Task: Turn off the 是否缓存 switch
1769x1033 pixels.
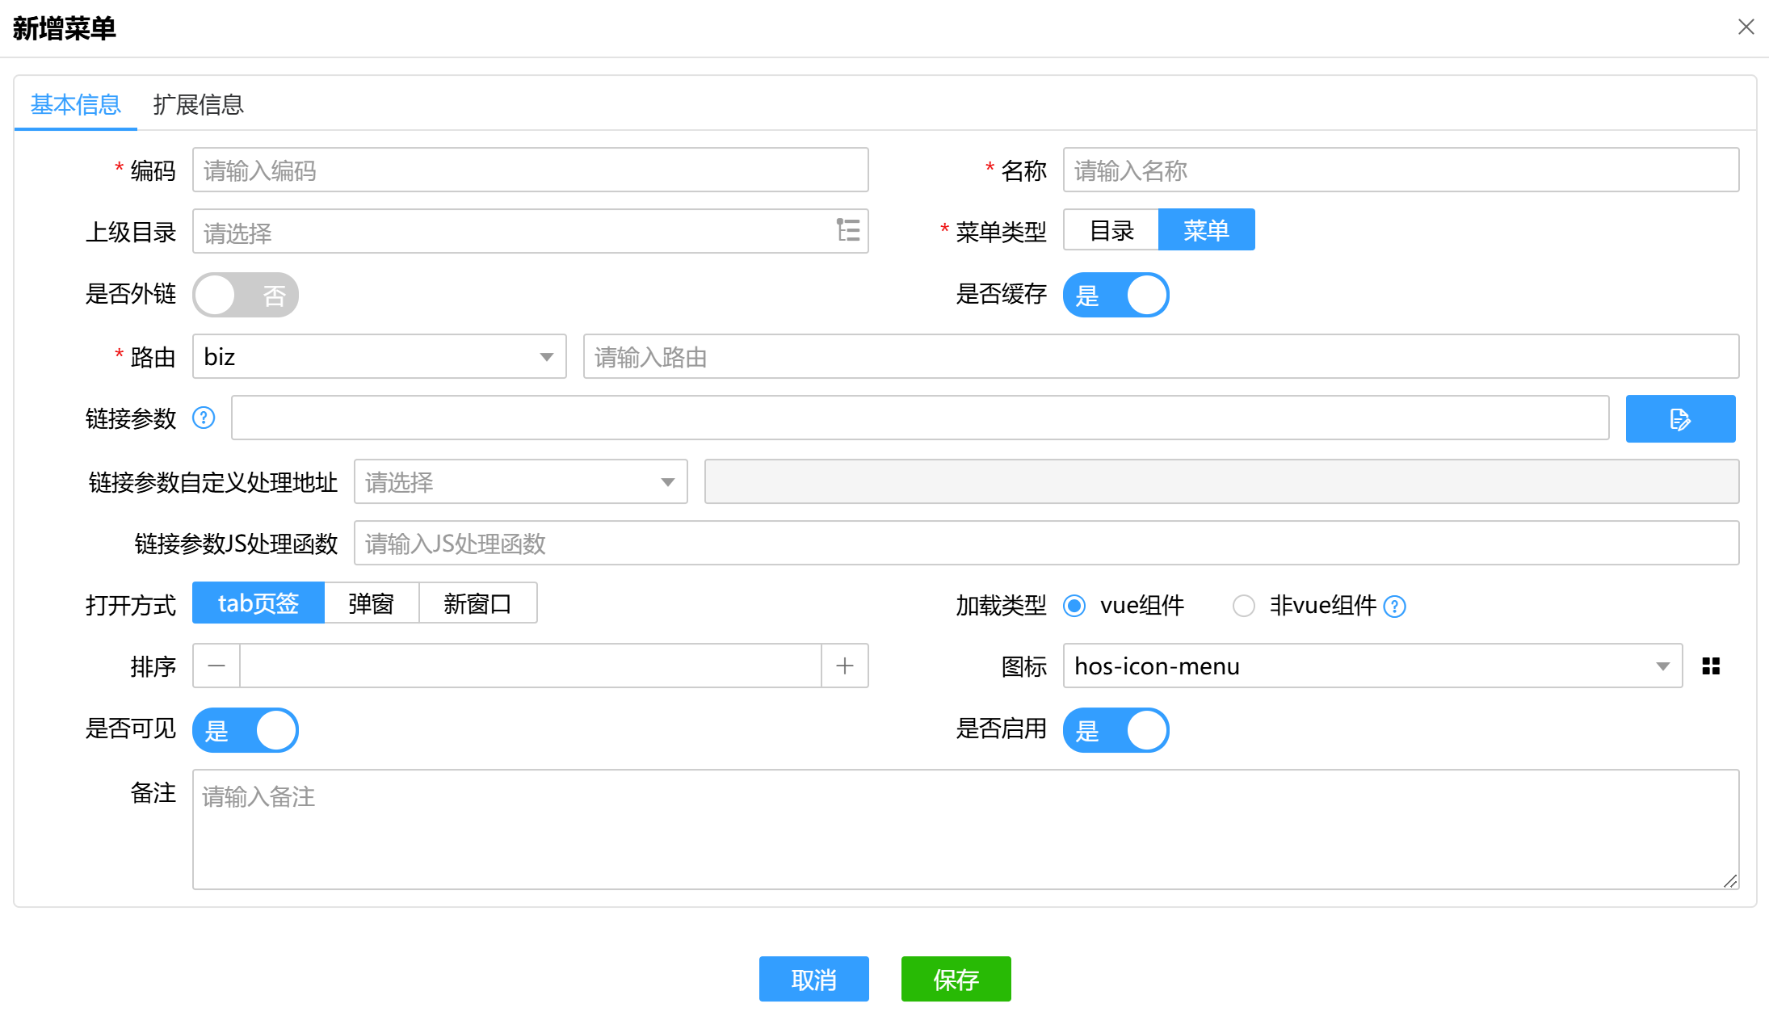Action: point(1116,295)
